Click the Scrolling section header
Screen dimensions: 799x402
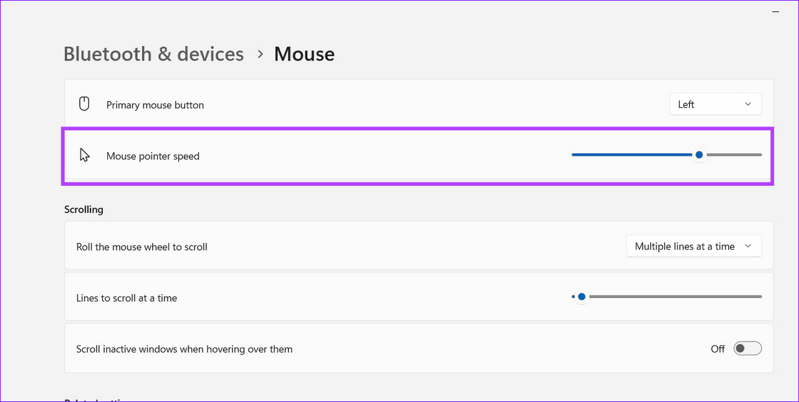pyautogui.click(x=84, y=209)
